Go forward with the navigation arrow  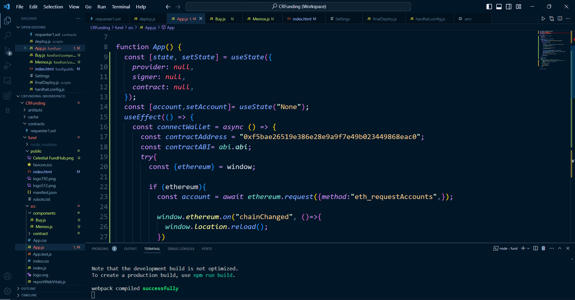(x=178, y=7)
